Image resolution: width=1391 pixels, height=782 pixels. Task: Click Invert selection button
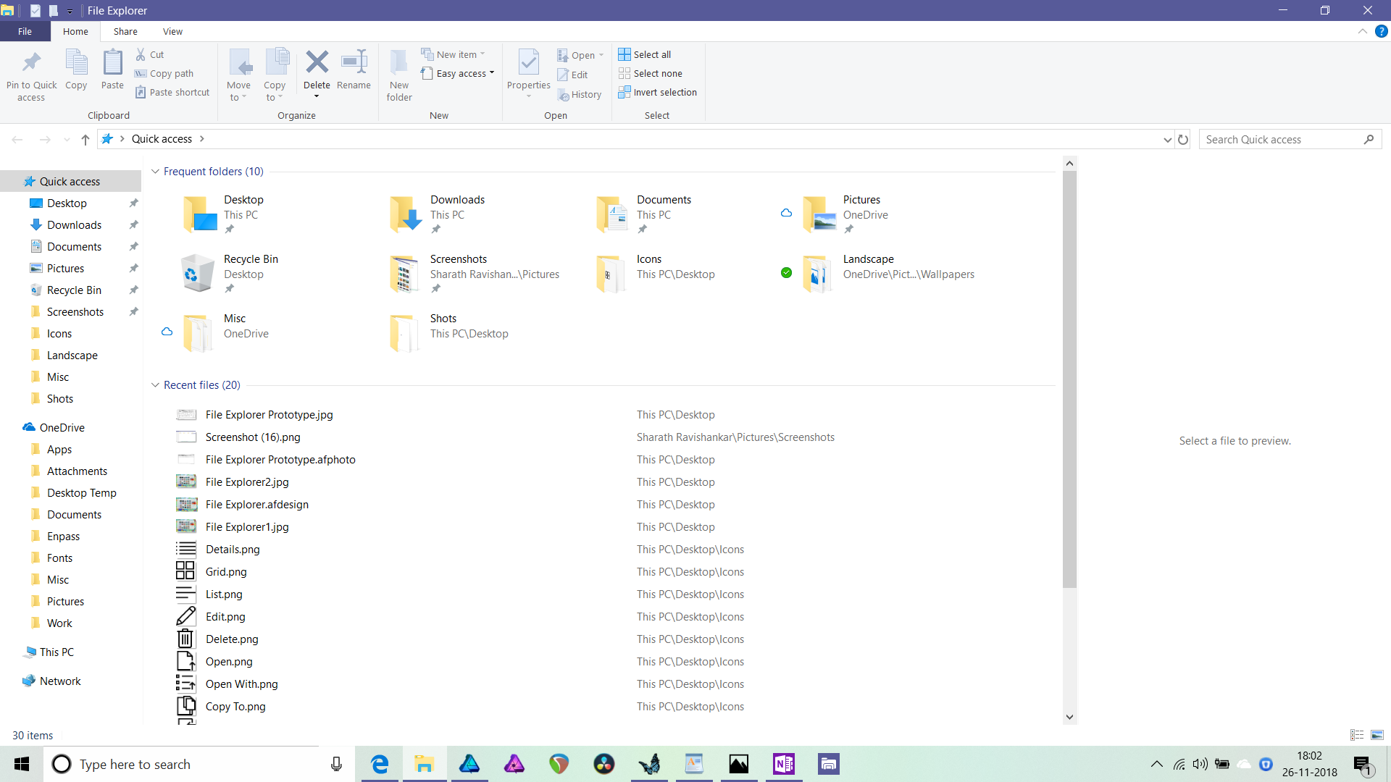coord(657,92)
